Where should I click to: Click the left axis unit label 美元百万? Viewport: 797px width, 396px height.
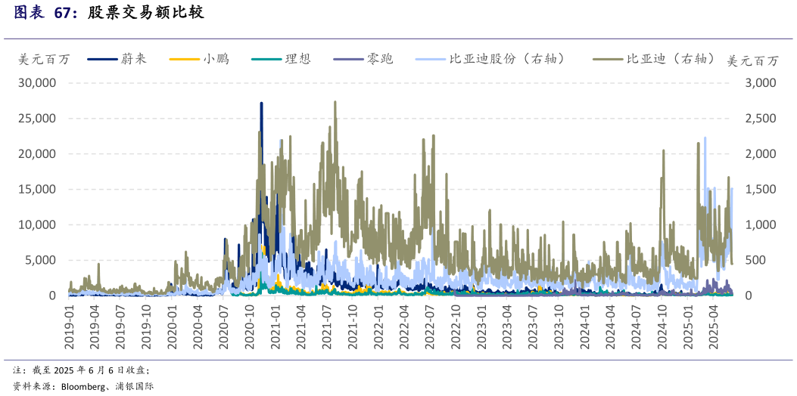(x=43, y=60)
